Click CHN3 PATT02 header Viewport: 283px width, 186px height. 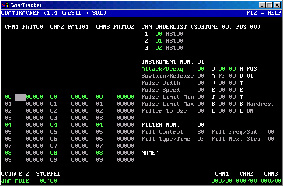click(x=115, y=27)
